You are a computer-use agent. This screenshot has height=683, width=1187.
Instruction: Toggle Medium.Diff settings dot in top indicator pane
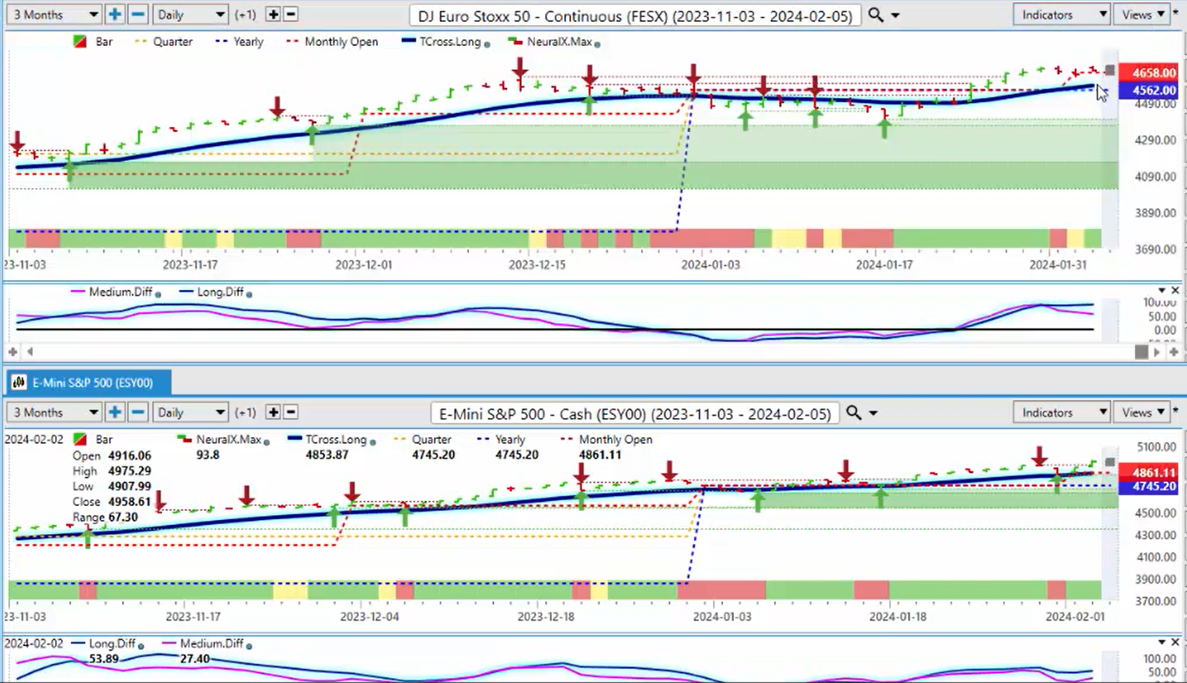[x=159, y=293]
